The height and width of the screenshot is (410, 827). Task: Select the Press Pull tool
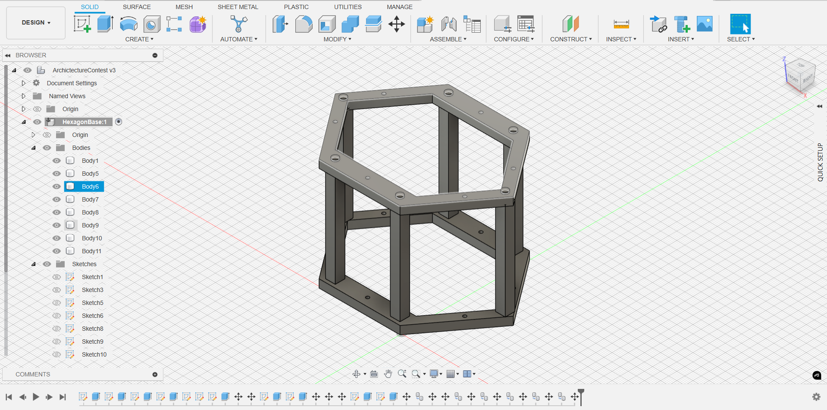[280, 24]
